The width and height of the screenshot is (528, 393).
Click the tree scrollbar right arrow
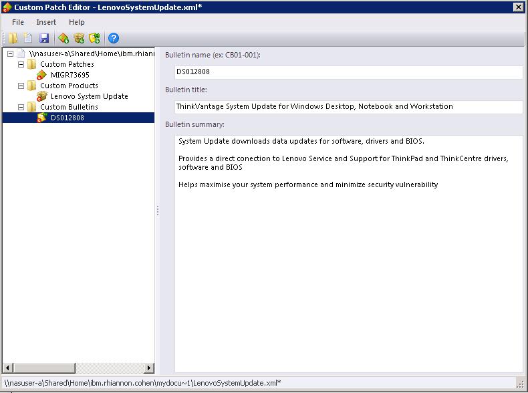pyautogui.click(x=148, y=368)
